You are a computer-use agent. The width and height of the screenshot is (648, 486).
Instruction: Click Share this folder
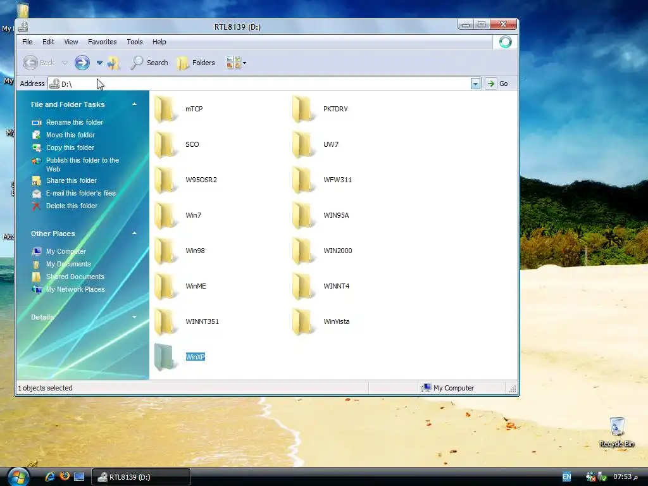click(71, 180)
